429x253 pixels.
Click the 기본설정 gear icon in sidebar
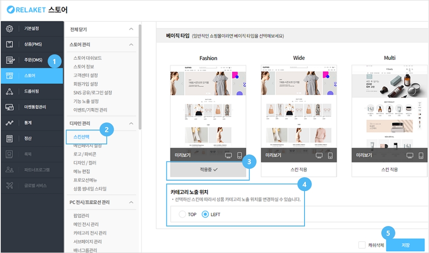tap(10, 29)
